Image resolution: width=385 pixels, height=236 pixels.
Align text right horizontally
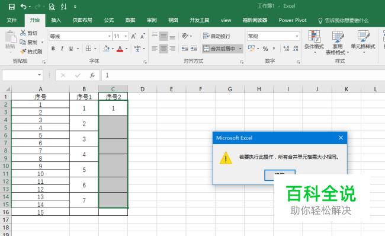172,49
